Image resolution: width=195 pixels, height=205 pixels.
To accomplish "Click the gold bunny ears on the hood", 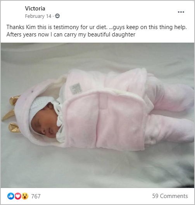I will coord(11,114).
